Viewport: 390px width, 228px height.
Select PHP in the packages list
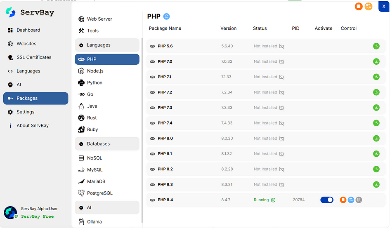(x=107, y=59)
